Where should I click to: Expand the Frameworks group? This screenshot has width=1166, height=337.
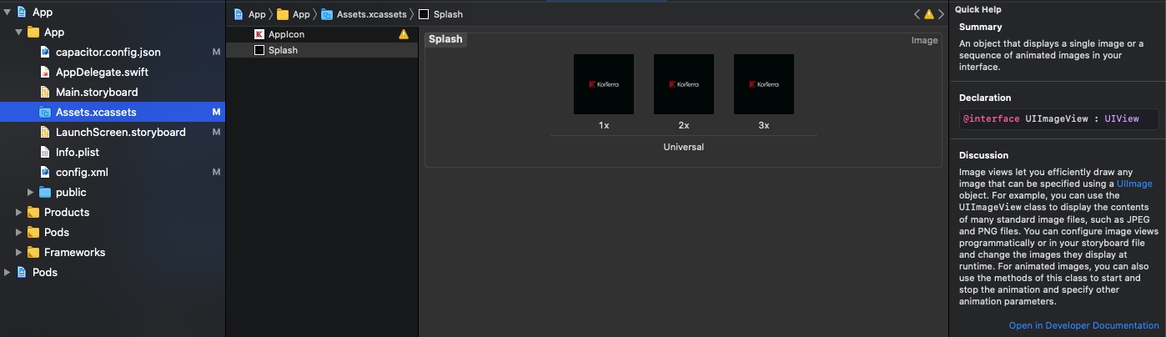coord(19,252)
